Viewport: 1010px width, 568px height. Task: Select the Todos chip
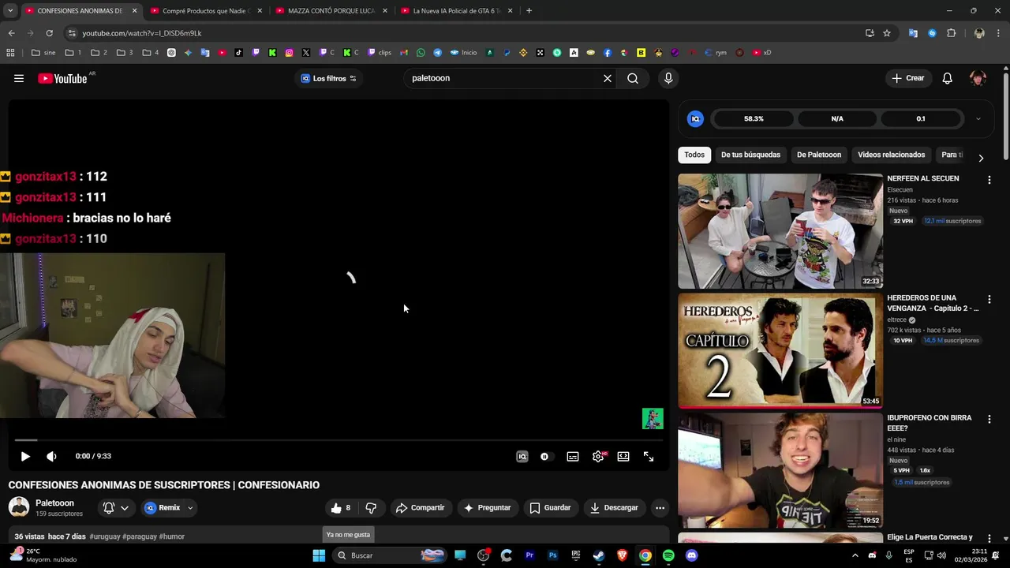click(694, 155)
